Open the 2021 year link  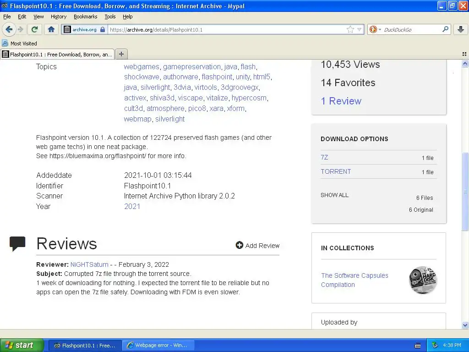[132, 206]
